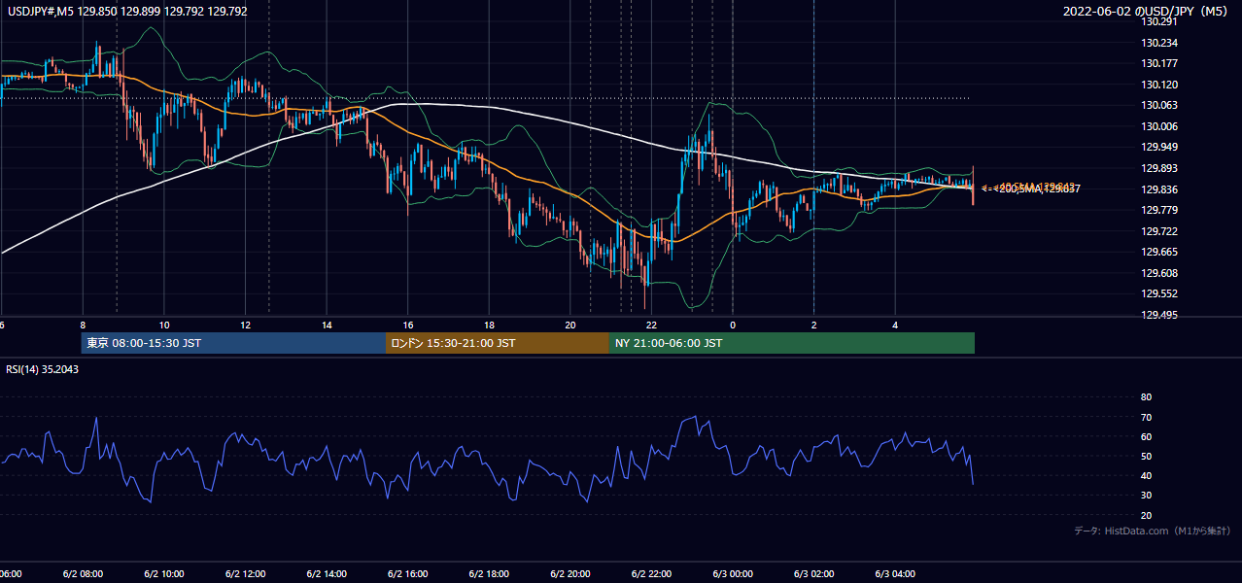Click RSI axis level 20
1242x583 pixels.
[1146, 515]
